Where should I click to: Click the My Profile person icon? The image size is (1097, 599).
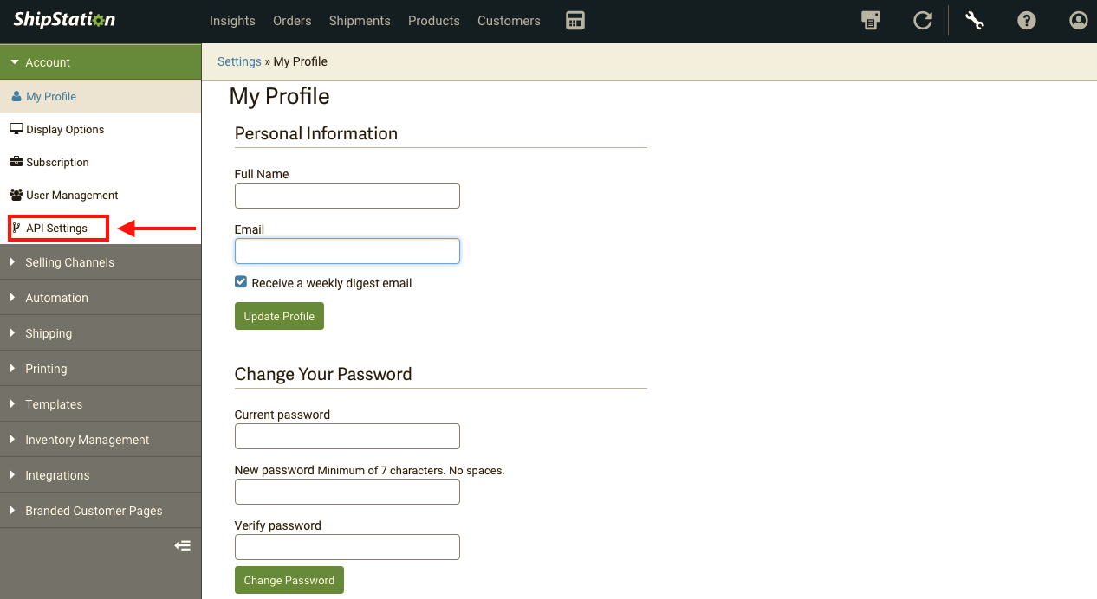(16, 96)
